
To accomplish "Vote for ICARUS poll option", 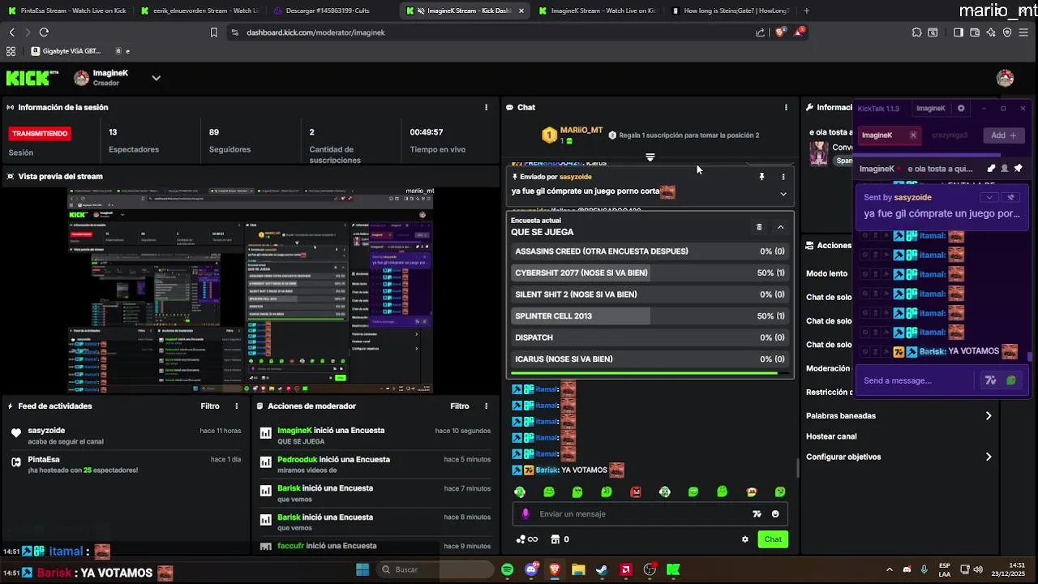I will coord(650,359).
